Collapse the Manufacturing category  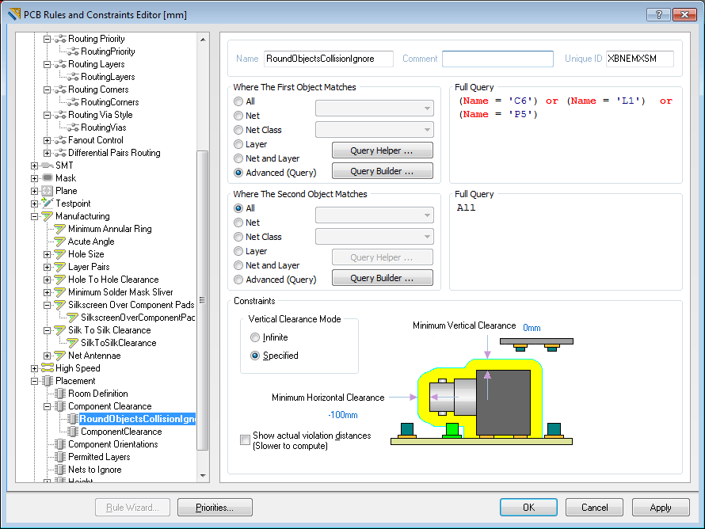(x=34, y=216)
